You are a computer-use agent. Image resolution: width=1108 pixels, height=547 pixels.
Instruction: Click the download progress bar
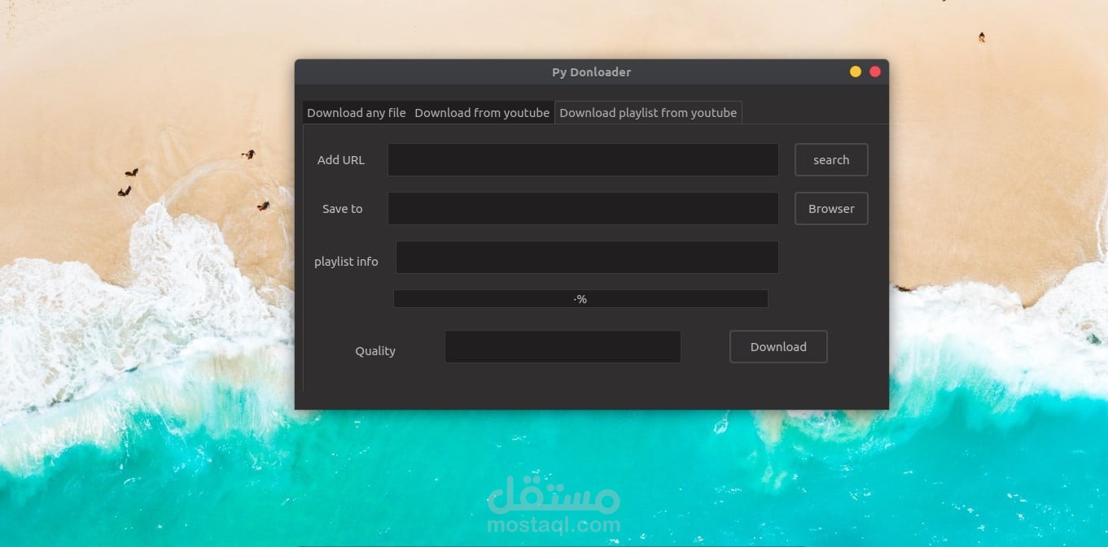[x=580, y=299]
